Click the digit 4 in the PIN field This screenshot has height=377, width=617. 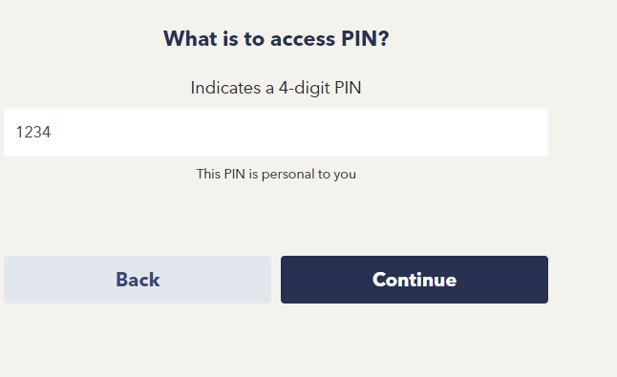pos(47,132)
